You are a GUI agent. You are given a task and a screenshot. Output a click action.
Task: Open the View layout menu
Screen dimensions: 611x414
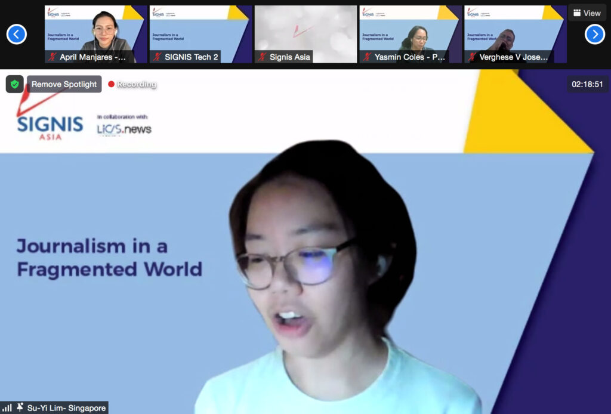click(587, 13)
